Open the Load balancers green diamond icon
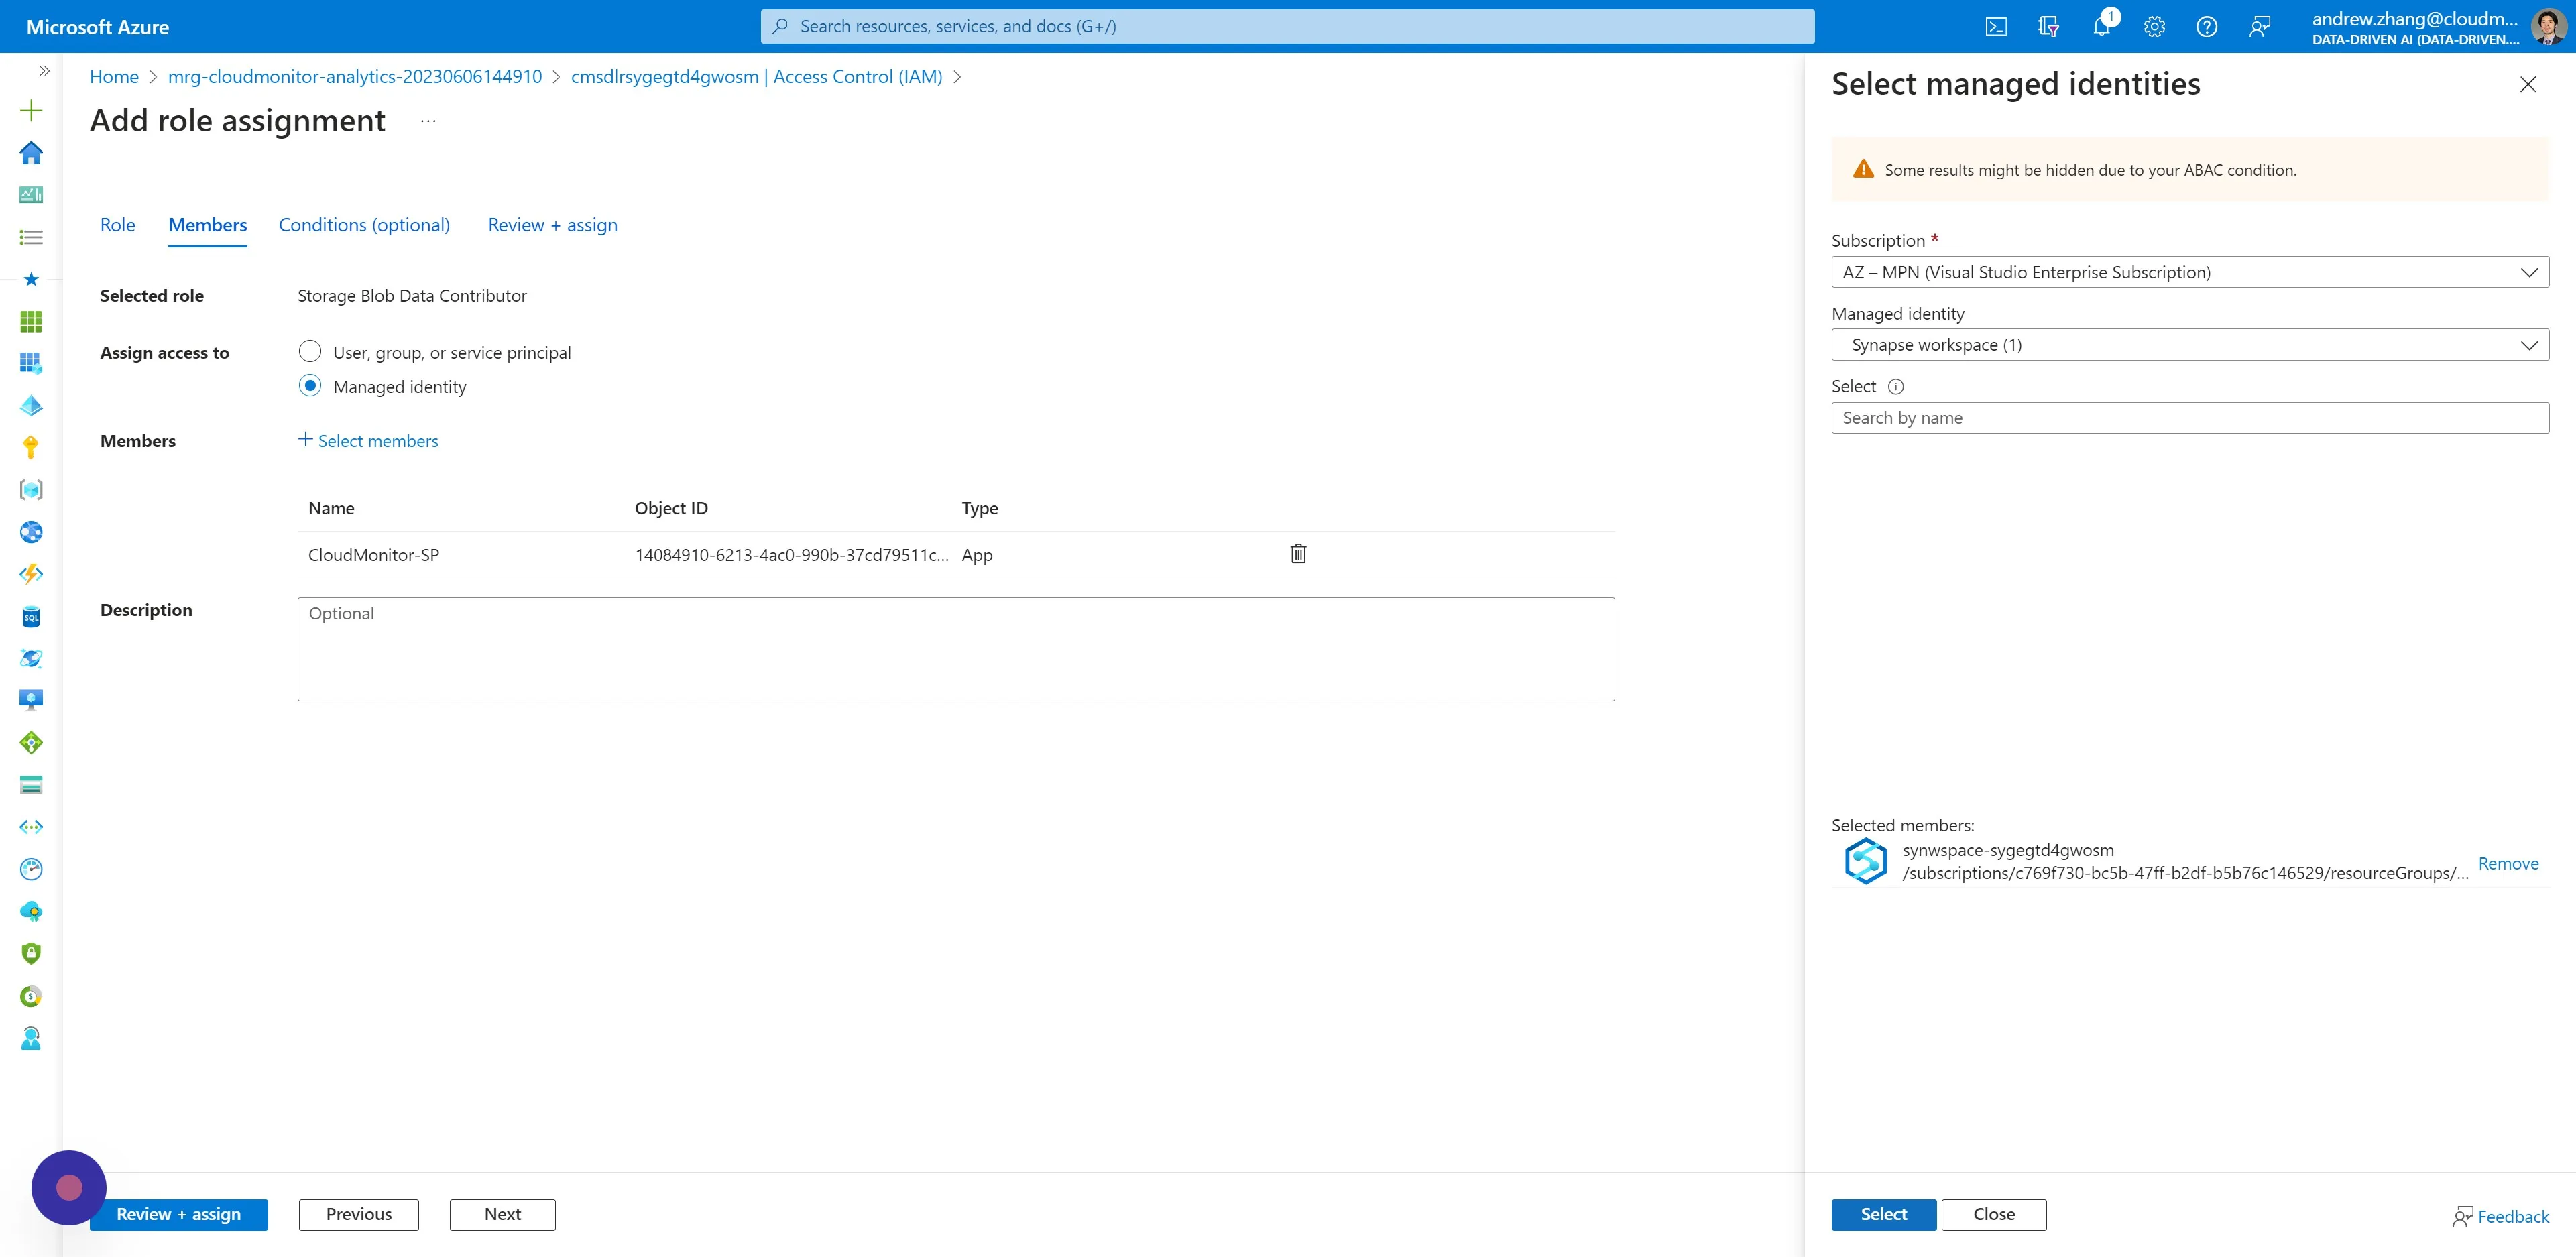 pos(31,742)
